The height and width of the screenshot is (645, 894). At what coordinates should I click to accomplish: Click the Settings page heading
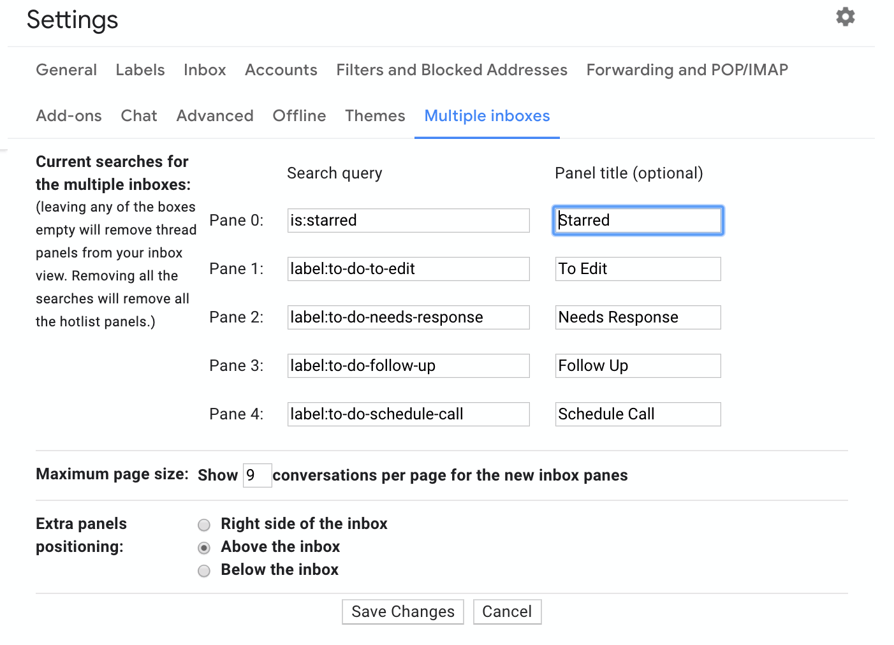73,20
